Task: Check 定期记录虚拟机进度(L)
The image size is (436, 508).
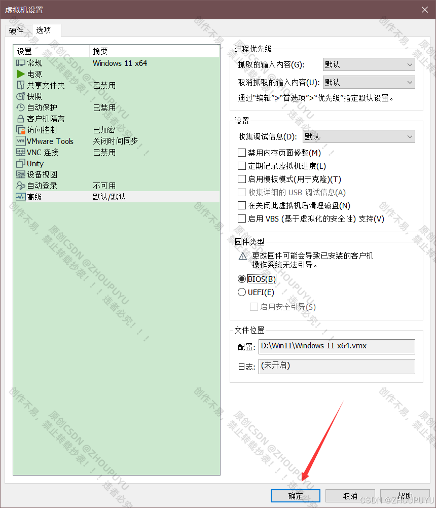Action: tap(242, 166)
